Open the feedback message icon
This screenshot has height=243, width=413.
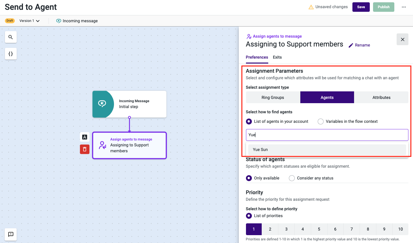pos(11,234)
